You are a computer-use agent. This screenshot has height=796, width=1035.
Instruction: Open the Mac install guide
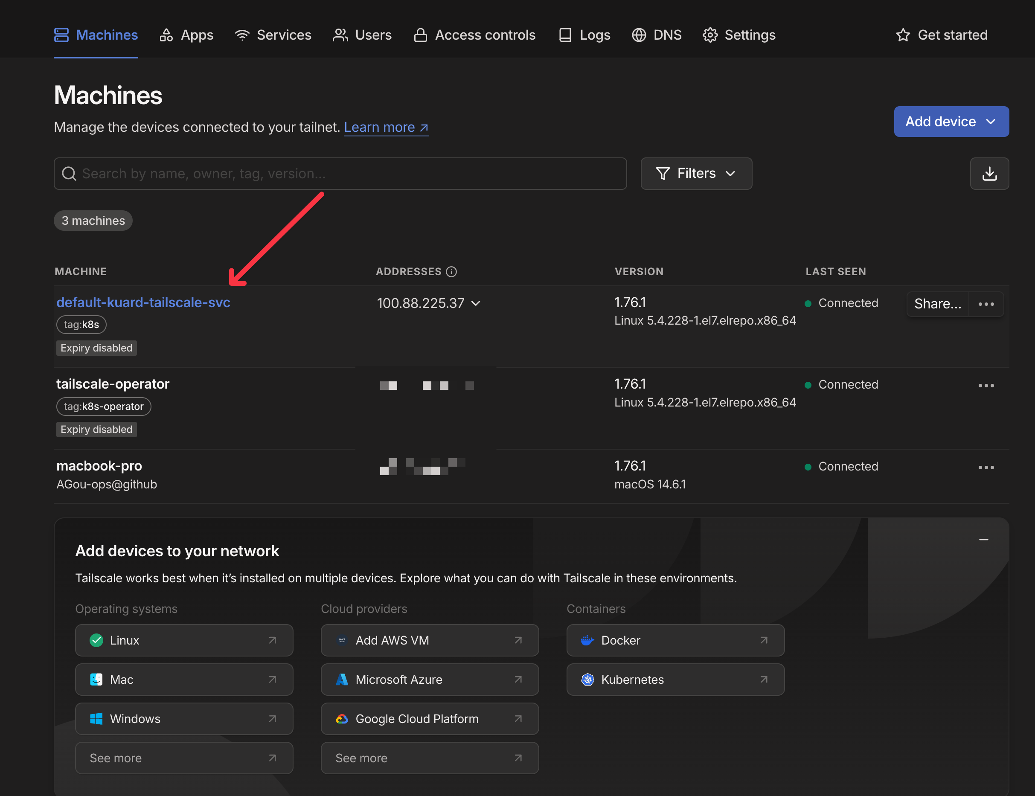[x=184, y=680]
